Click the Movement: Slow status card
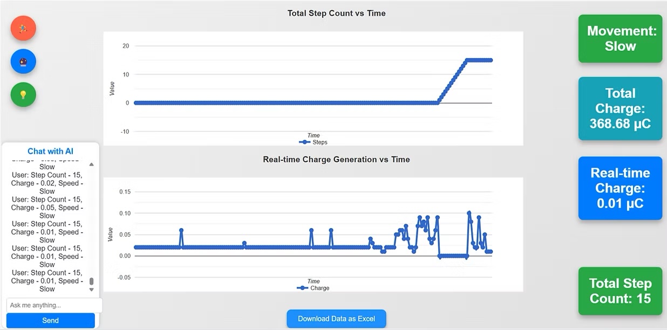 (620, 39)
